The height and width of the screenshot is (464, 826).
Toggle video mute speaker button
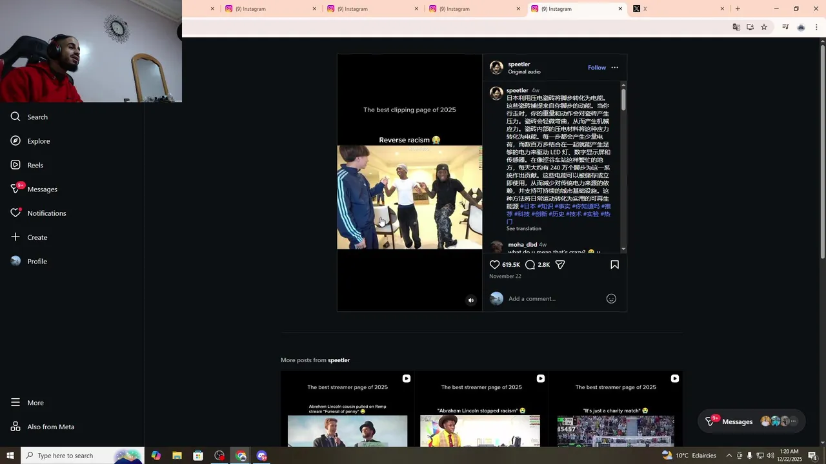[x=471, y=300]
